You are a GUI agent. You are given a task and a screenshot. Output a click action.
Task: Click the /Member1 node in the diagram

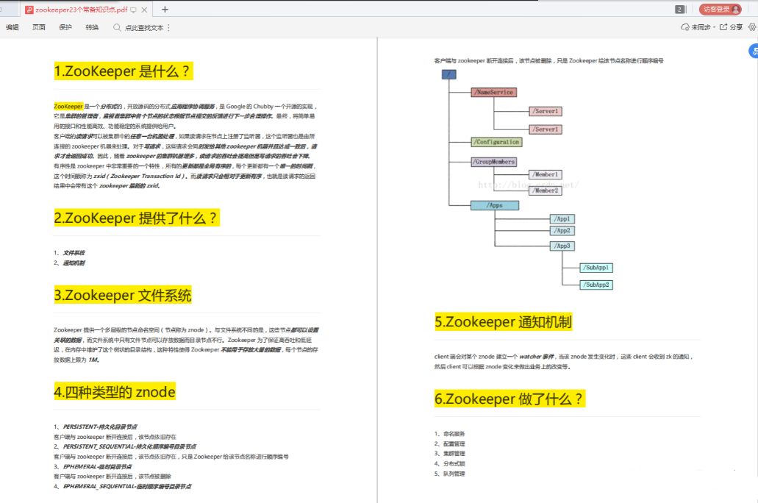click(546, 174)
